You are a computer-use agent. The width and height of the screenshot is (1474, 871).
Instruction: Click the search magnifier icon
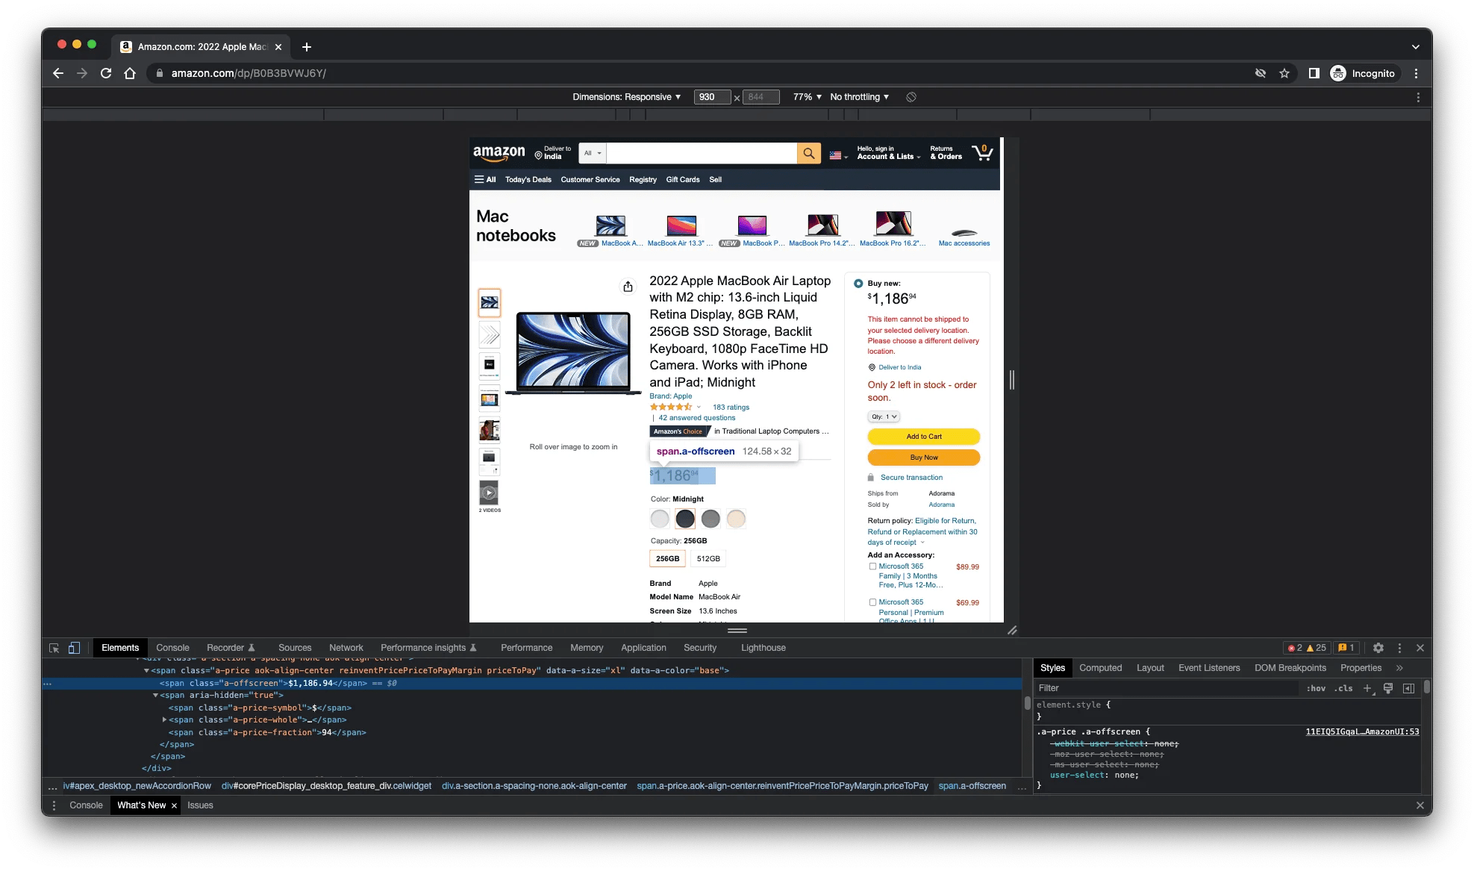tap(808, 153)
